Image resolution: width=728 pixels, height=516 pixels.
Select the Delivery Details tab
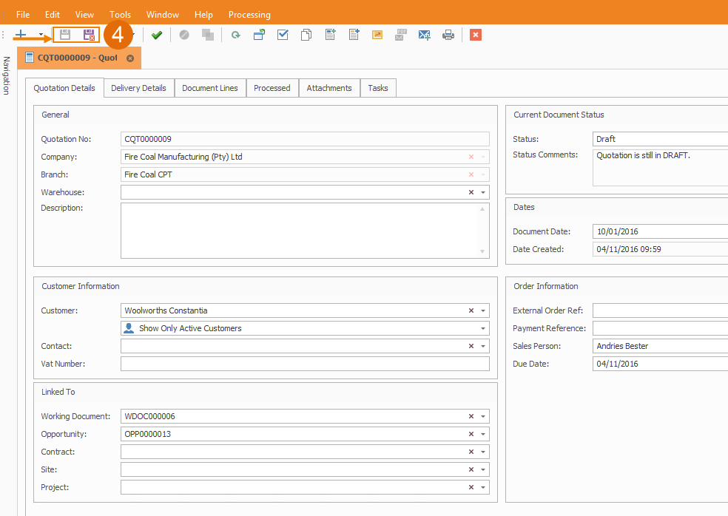[138, 87]
